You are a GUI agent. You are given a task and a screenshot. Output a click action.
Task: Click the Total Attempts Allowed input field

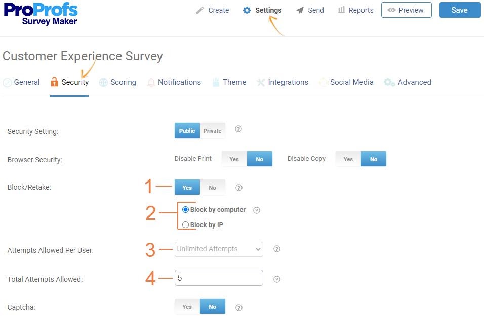pyautogui.click(x=219, y=278)
